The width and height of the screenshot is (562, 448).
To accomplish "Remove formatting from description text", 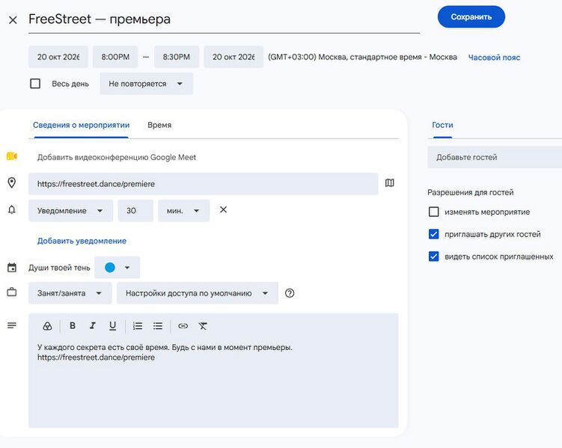I will [203, 326].
